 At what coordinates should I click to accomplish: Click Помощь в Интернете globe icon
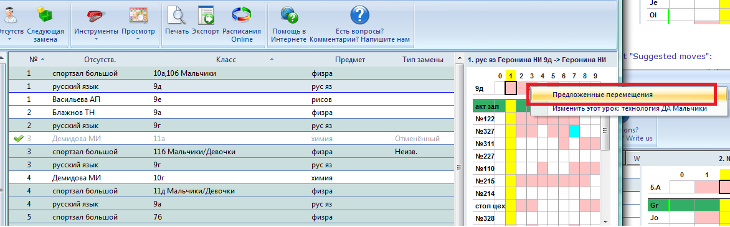[x=288, y=16]
